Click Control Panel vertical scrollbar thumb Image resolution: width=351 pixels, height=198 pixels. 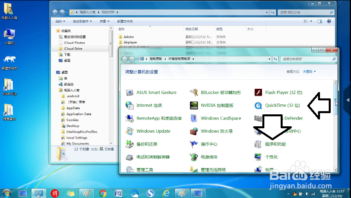335,99
